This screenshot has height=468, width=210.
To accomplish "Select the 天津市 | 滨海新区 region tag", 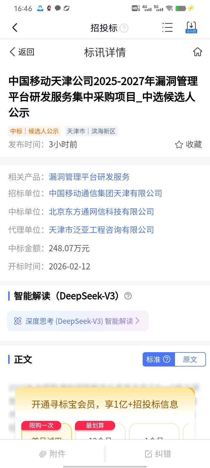I will [91, 131].
